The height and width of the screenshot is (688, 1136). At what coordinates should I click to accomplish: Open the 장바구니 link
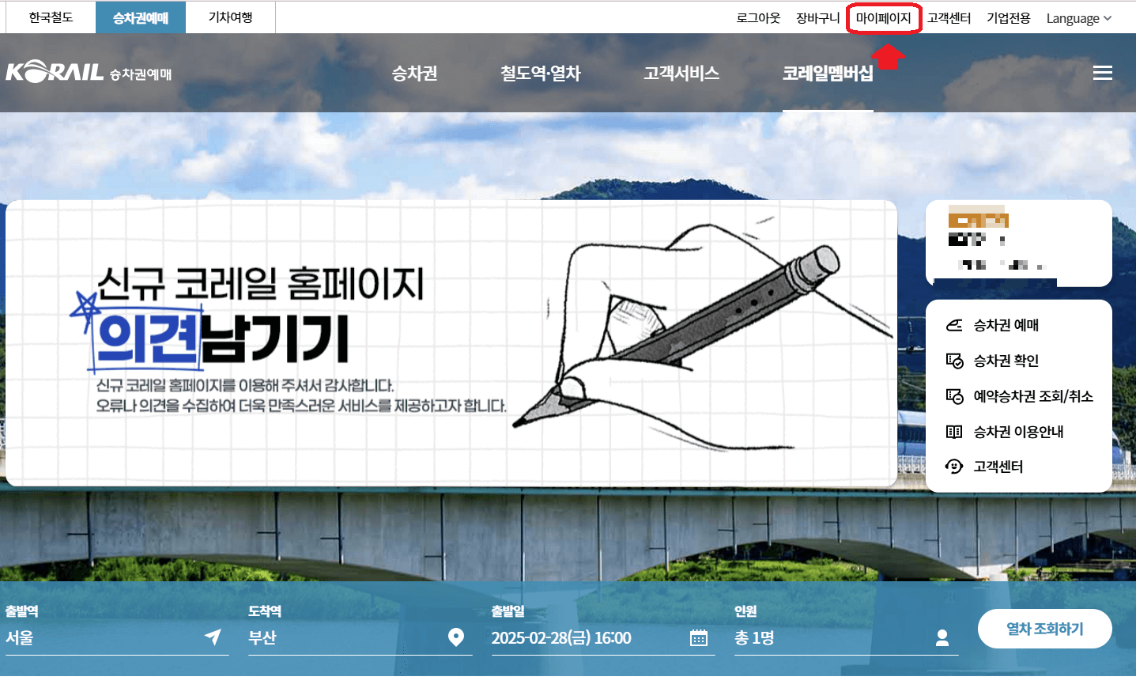(x=818, y=18)
